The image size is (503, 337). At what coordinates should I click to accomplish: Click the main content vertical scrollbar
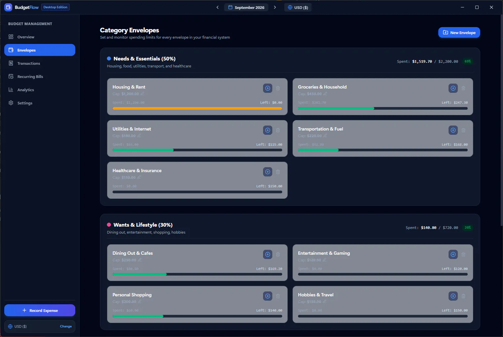pos(501,121)
